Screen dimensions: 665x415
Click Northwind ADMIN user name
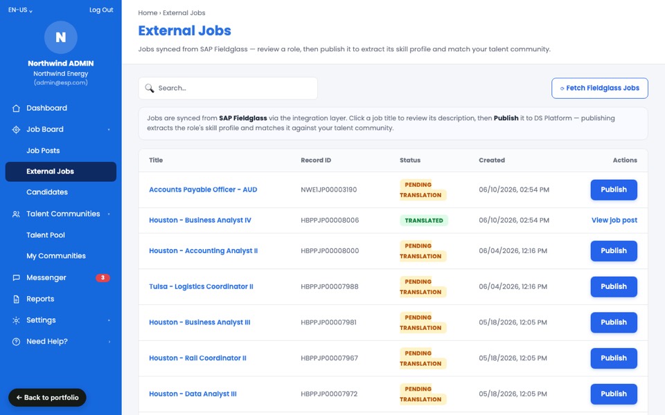click(61, 64)
